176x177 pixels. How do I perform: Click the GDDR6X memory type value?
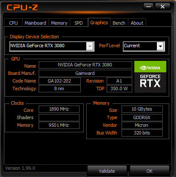tap(142, 117)
